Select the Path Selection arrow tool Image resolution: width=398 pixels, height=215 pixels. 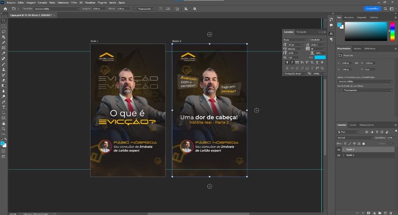(4, 113)
